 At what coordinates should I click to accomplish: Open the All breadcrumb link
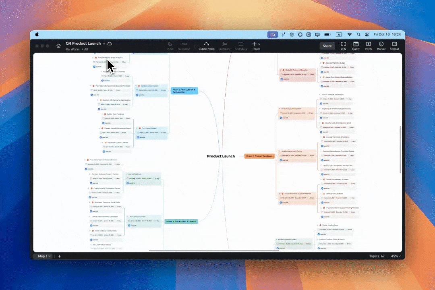86,49
